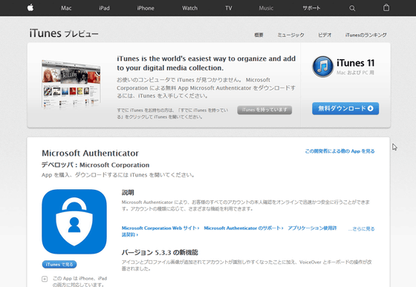Viewport: 416px width, 287px height.
Task: Open the search magnifier icon
Action: point(352,8)
